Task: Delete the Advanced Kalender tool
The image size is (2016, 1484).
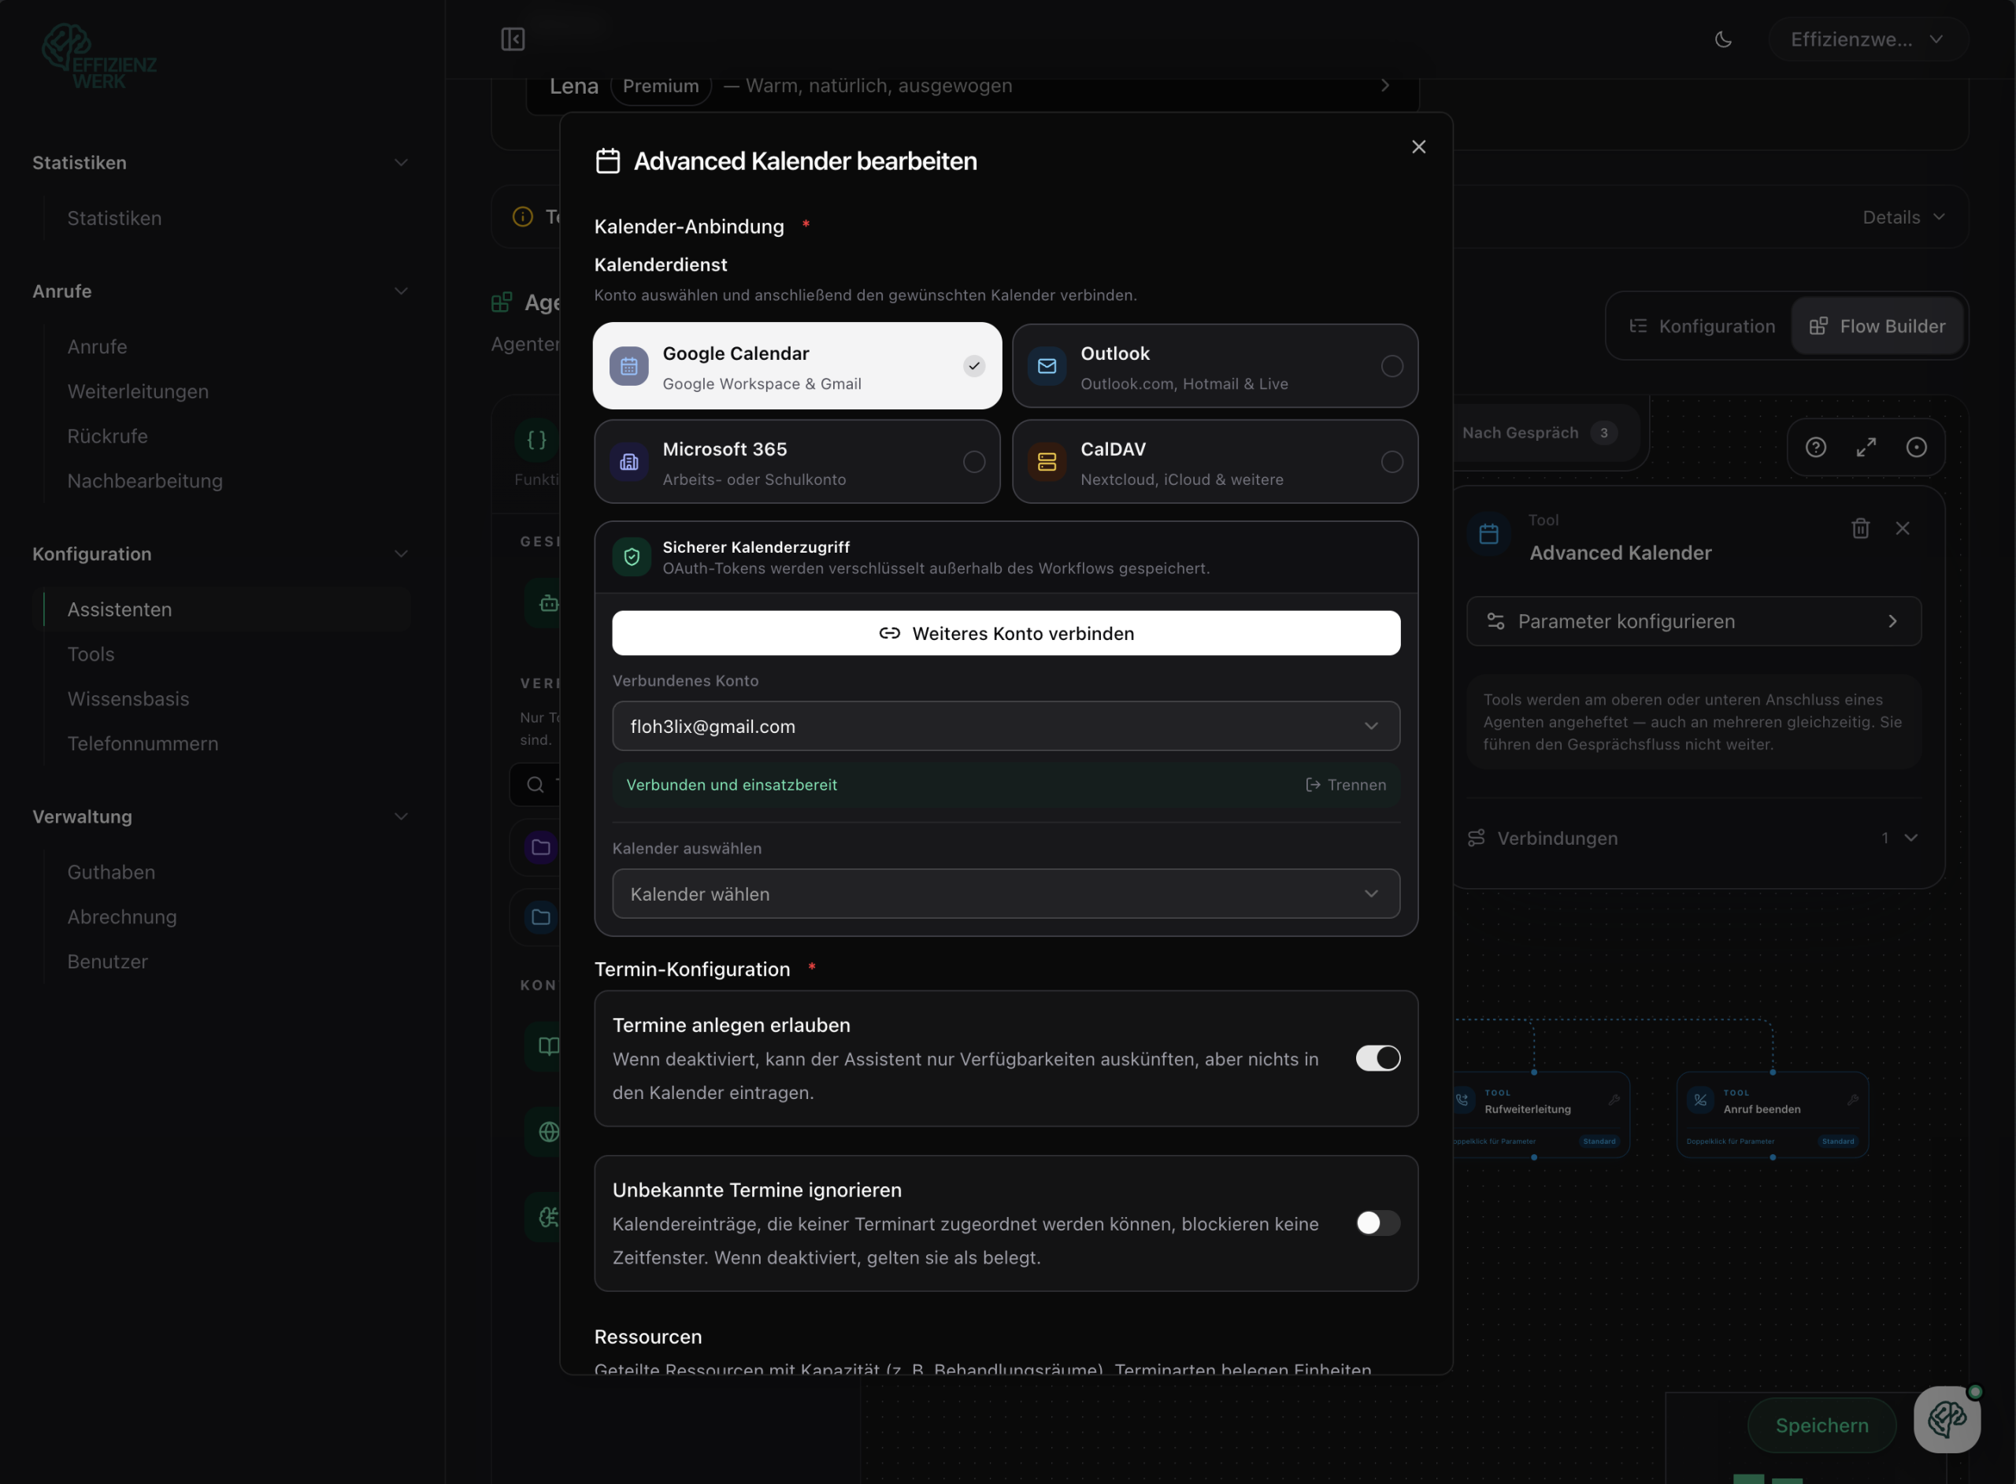Action: tap(1861, 528)
